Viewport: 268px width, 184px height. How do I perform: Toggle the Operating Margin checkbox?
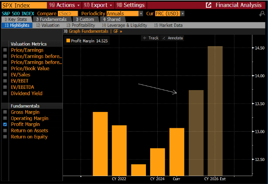click(x=5, y=118)
